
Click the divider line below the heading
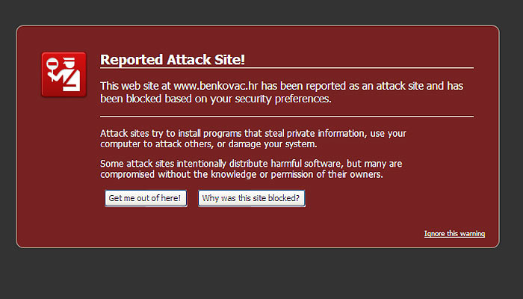tap(287, 68)
